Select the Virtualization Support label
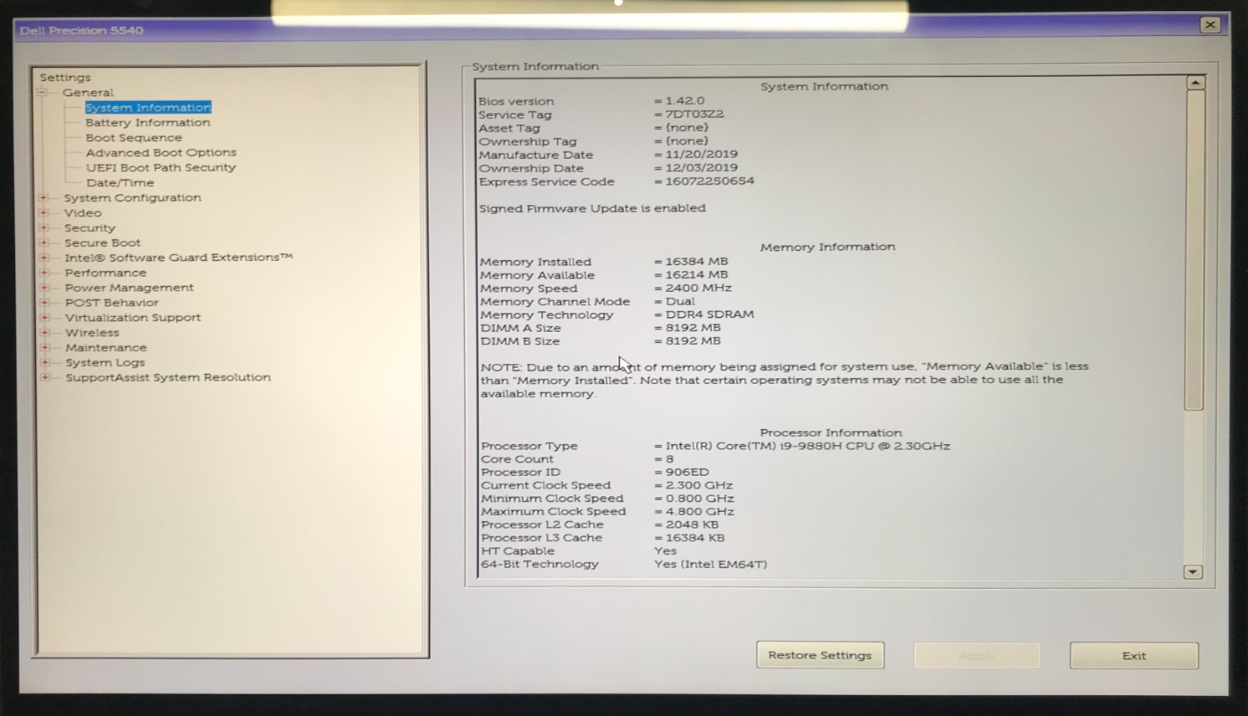Viewport: 1248px width, 716px height. tap(133, 317)
